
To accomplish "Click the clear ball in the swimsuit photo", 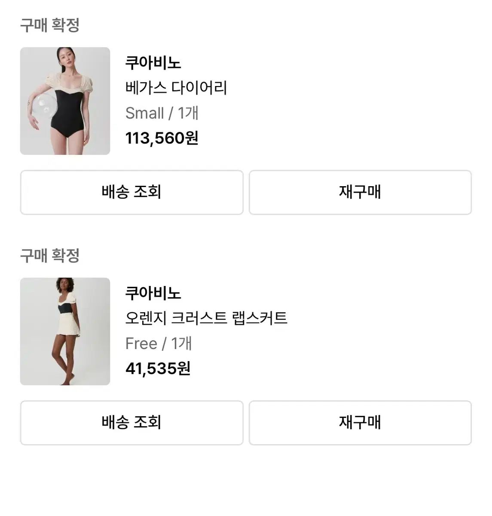I will pyautogui.click(x=44, y=104).
